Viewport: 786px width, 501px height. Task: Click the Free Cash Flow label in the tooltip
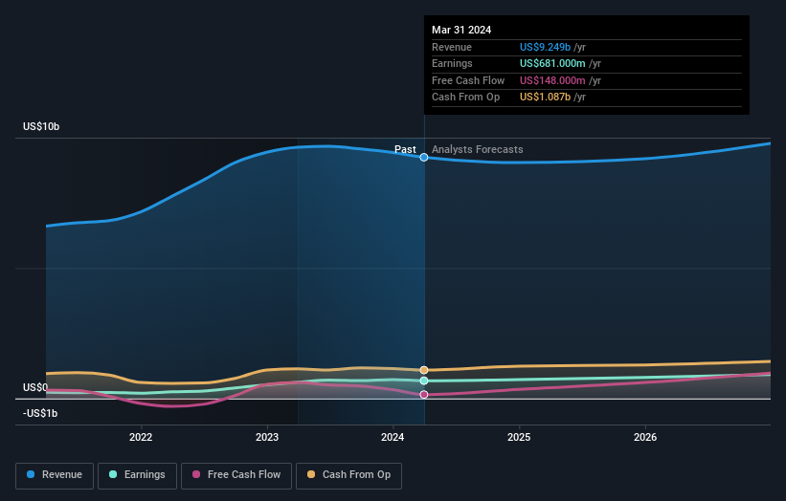pyautogui.click(x=468, y=80)
